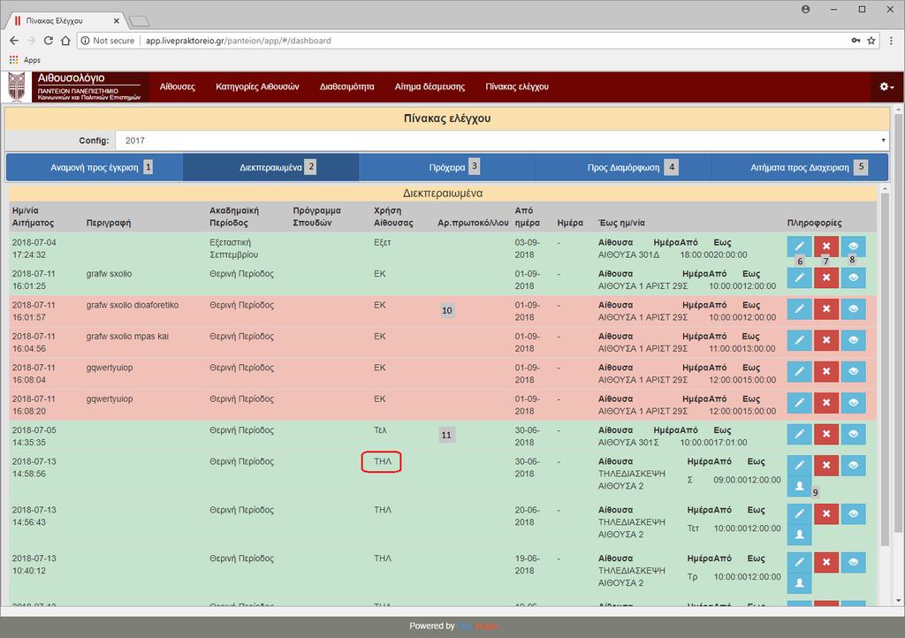Open the 'Πρόχειρα' tab

447,167
